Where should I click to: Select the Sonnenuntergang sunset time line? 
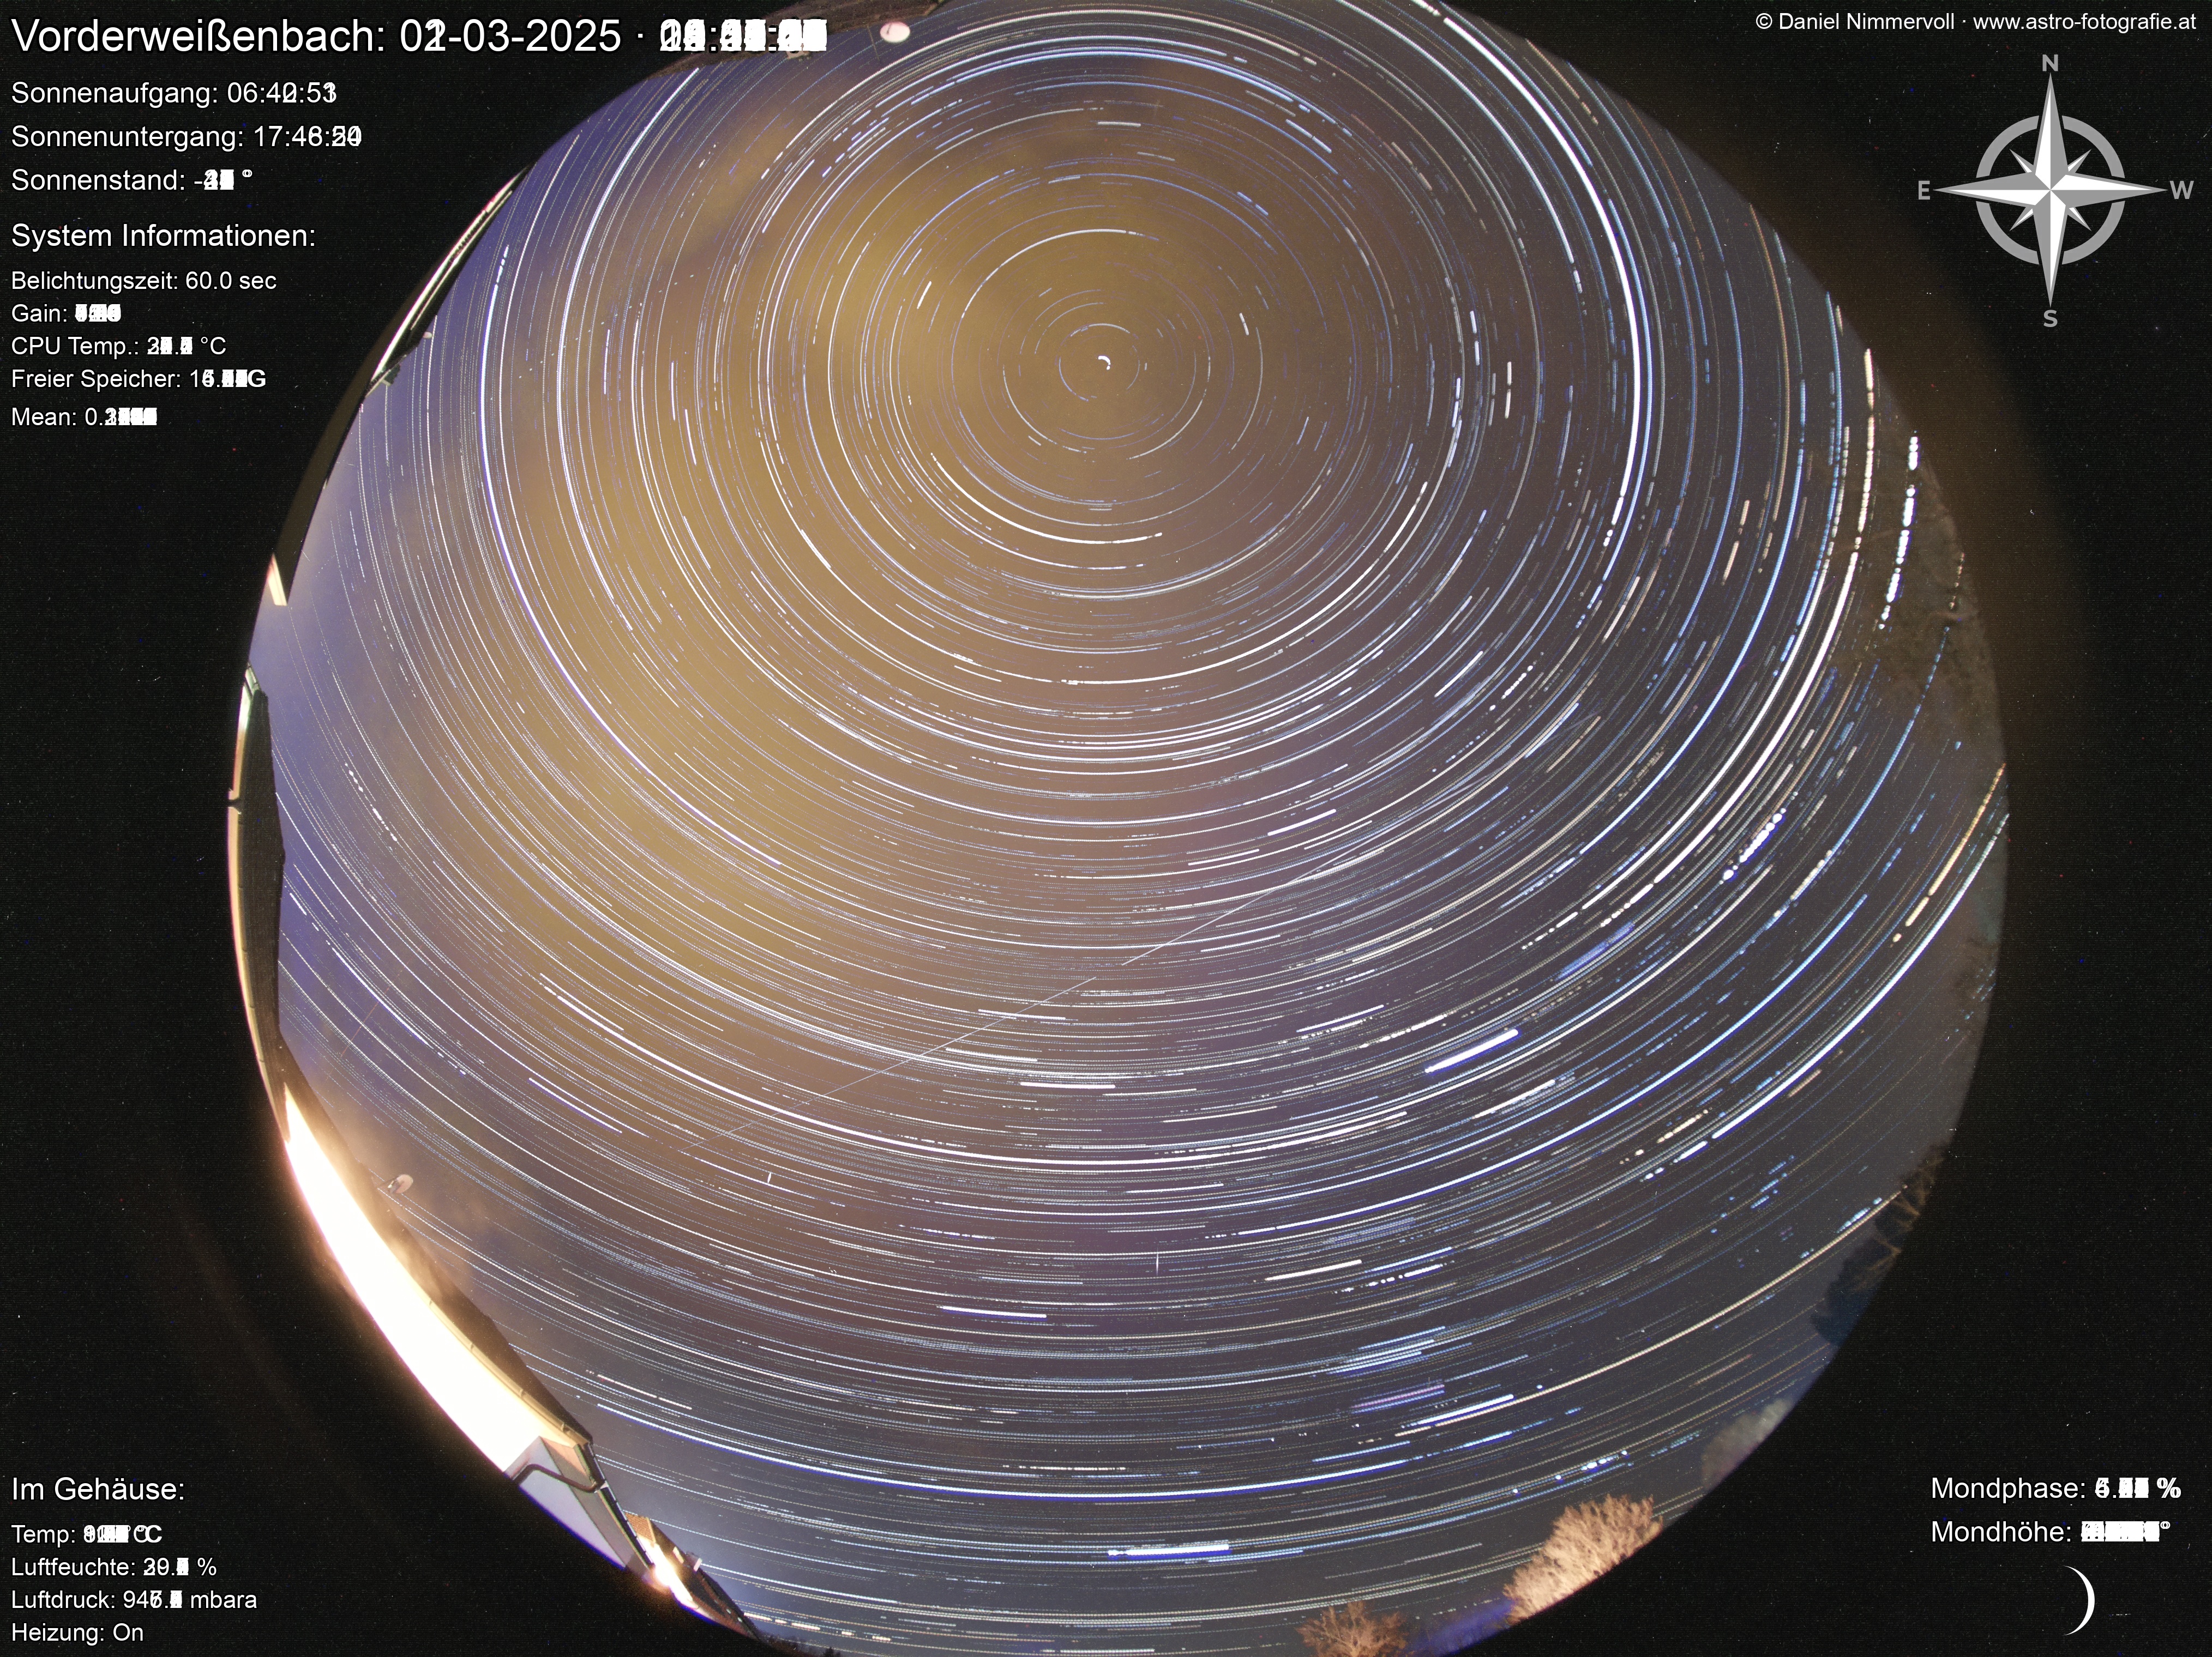186,136
